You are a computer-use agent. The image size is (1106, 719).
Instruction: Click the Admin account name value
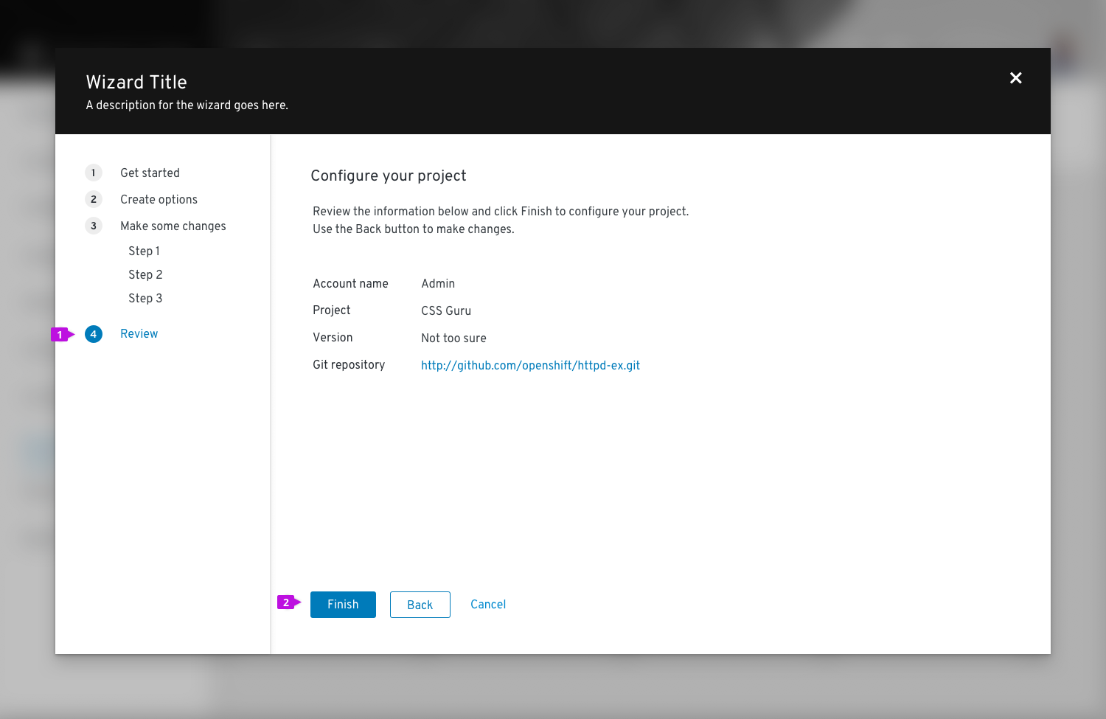click(x=438, y=283)
